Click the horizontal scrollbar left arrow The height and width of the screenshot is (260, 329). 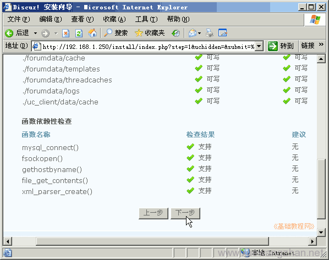[8, 241]
